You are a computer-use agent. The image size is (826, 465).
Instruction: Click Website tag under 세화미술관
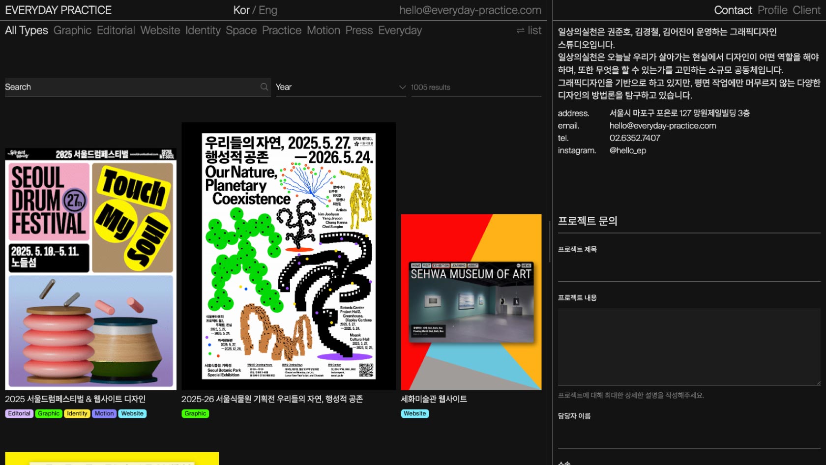415,414
